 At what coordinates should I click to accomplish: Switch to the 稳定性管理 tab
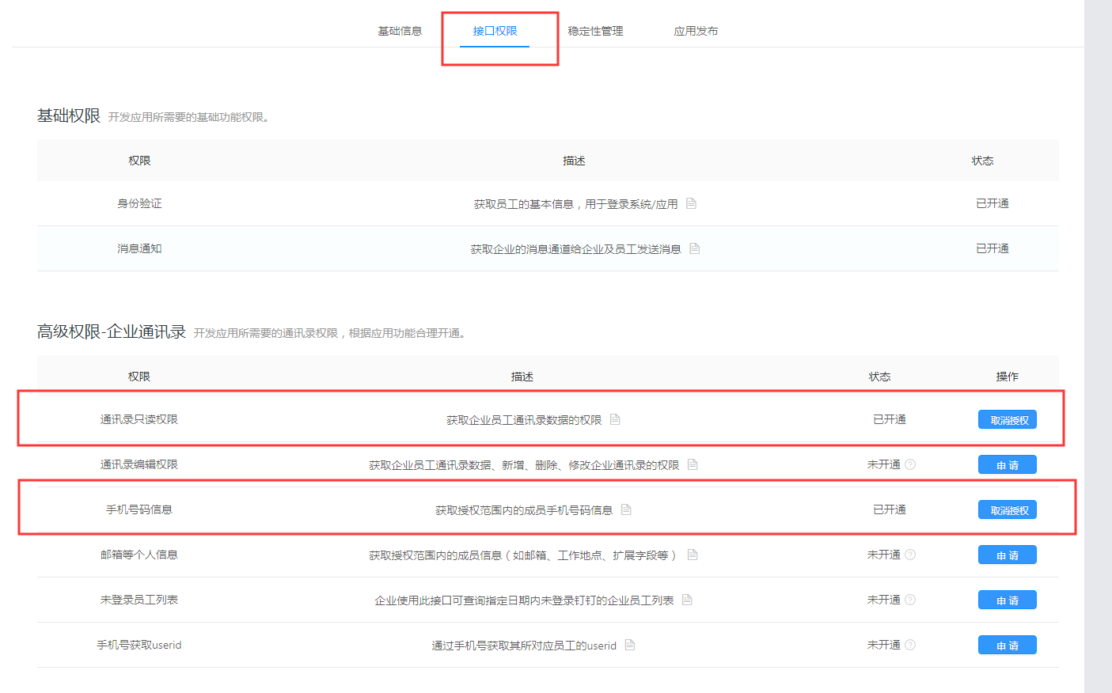click(595, 31)
